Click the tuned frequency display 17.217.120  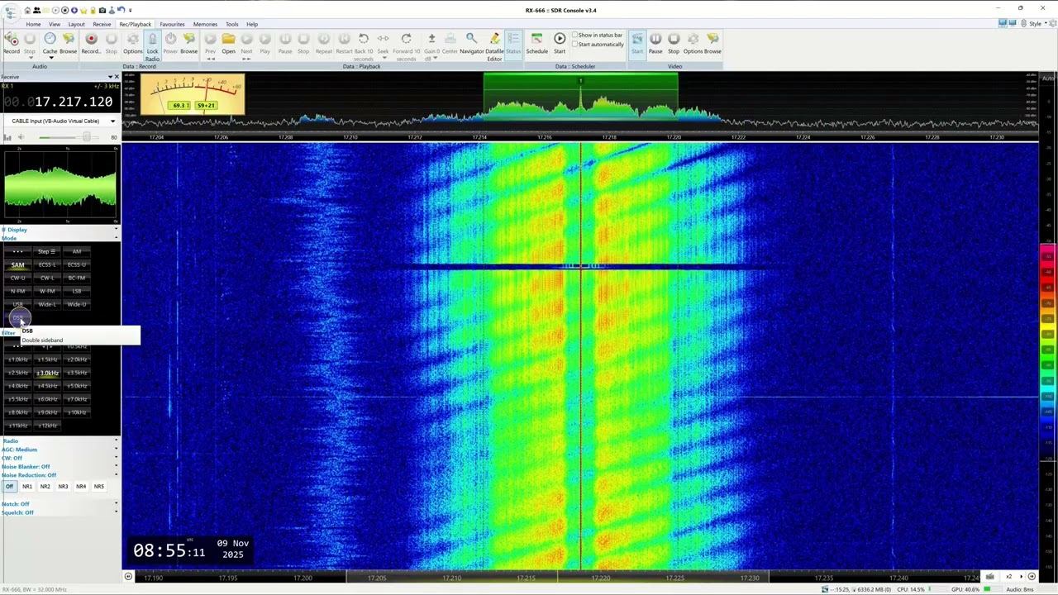74,102
